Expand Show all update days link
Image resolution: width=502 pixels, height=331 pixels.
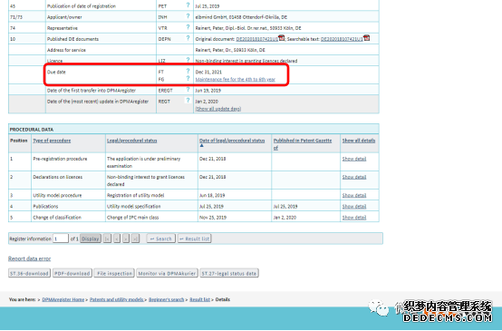click(x=218, y=109)
